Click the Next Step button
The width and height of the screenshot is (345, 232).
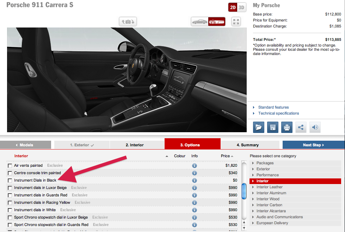point(313,145)
